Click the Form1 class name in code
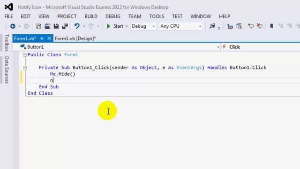The width and height of the screenshot is (300, 169). [x=71, y=55]
